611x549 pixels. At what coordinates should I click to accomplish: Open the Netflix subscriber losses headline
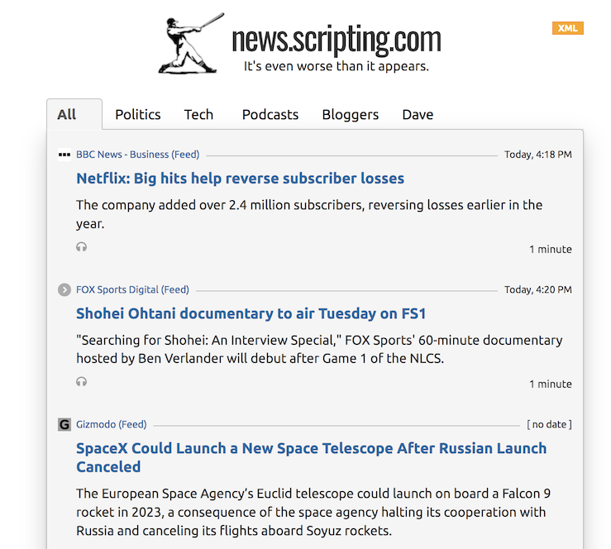pyautogui.click(x=240, y=179)
